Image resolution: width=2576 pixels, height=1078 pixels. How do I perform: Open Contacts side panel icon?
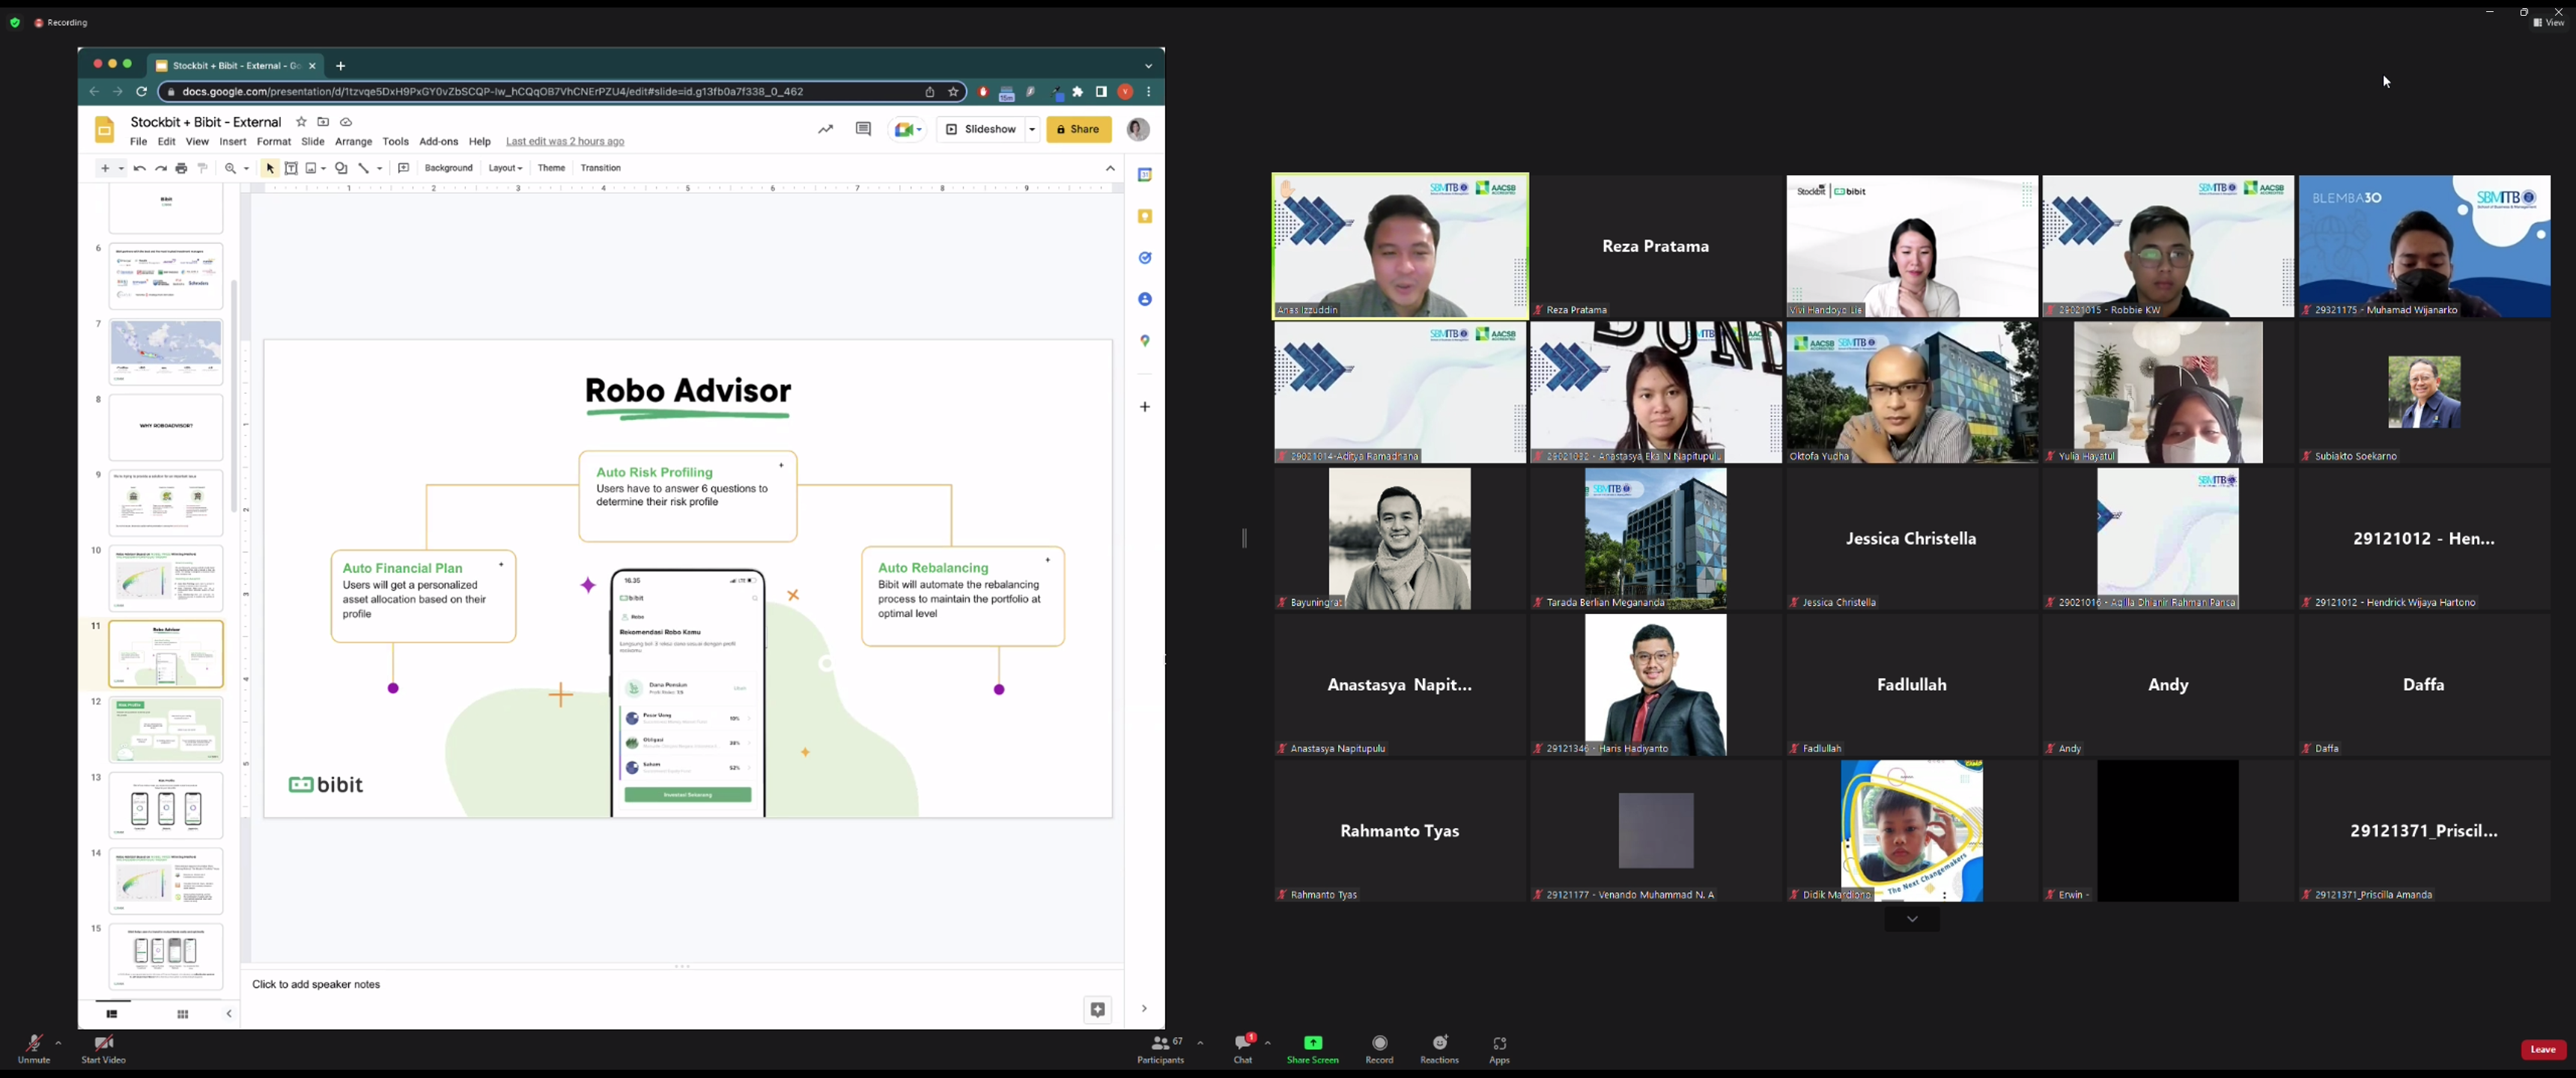1145,299
